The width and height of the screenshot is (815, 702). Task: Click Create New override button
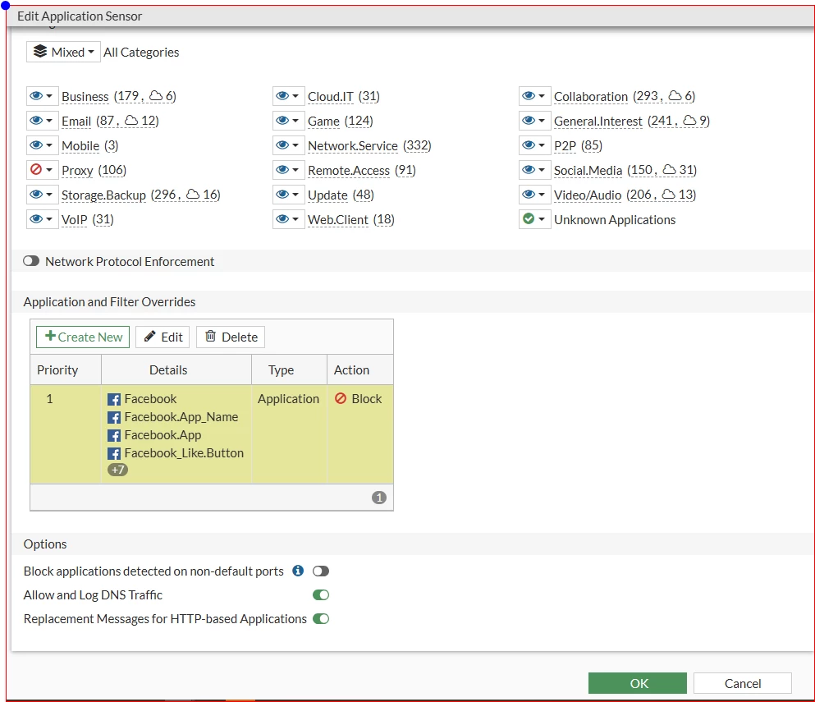(83, 337)
